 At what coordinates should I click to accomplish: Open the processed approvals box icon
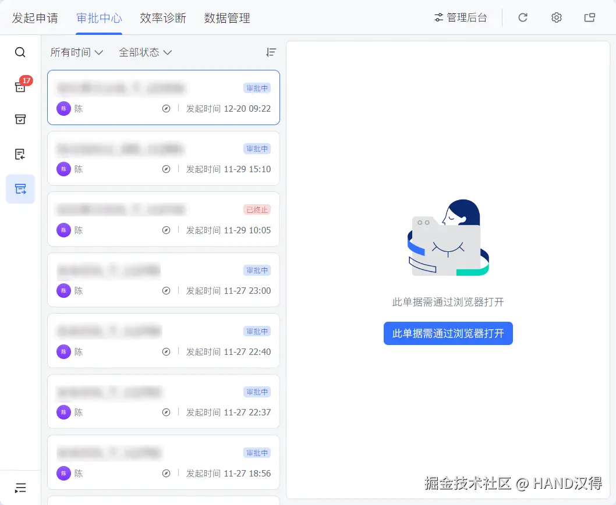(20, 119)
